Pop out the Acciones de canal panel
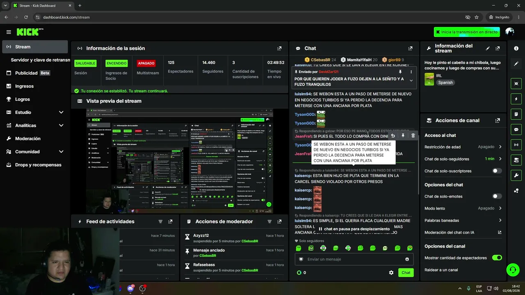525x295 pixels. pyautogui.click(x=498, y=120)
